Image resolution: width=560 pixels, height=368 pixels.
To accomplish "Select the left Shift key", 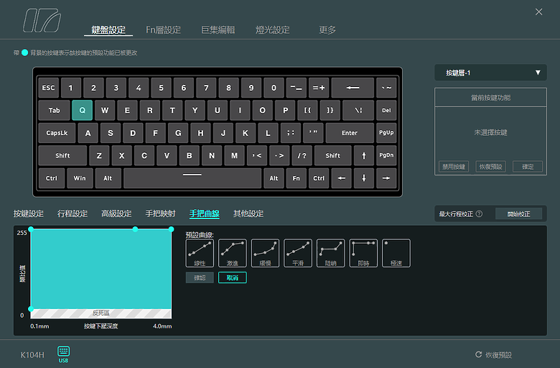I will click(62, 155).
